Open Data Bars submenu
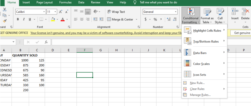Viewport: 251px width, 106px height. point(204,53)
